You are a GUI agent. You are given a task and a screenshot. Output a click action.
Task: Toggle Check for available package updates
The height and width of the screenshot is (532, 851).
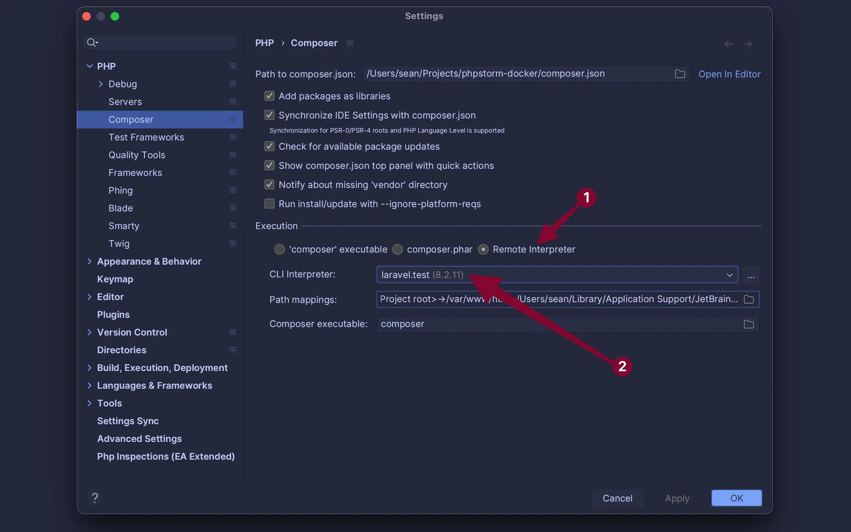pos(269,146)
